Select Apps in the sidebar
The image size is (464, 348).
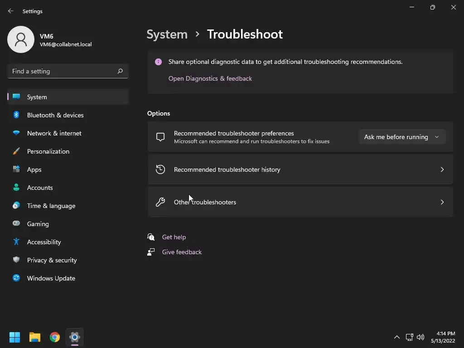34,169
